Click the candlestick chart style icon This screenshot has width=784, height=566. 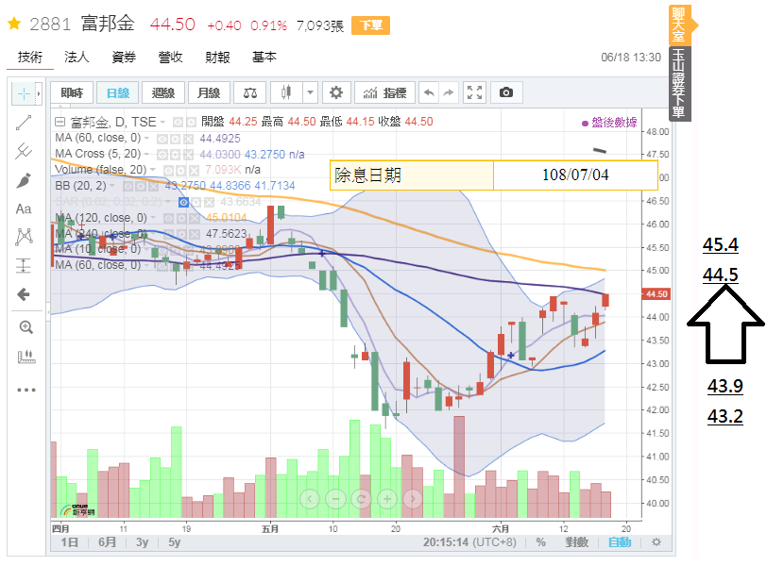[286, 92]
